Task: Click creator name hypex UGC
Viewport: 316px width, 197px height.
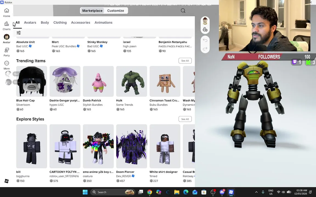Action: click(57, 105)
